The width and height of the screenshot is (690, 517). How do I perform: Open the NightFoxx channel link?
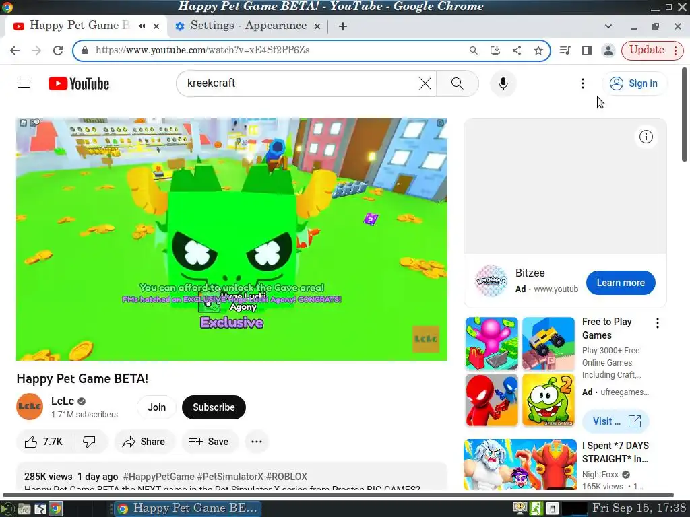pyautogui.click(x=600, y=475)
